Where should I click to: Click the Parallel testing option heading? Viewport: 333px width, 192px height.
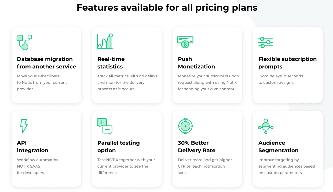pos(119,147)
